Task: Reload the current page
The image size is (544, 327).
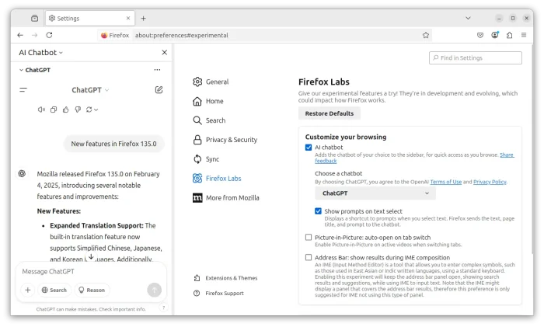Action: 49,35
